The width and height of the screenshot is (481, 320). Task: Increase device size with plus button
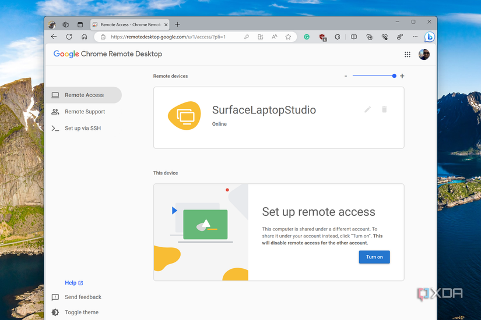402,76
